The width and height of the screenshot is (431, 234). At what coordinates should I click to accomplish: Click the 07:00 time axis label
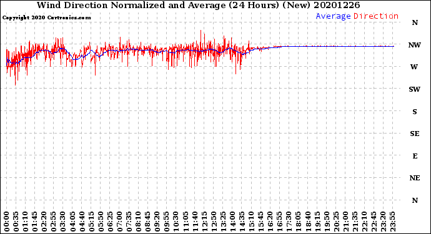point(119,222)
